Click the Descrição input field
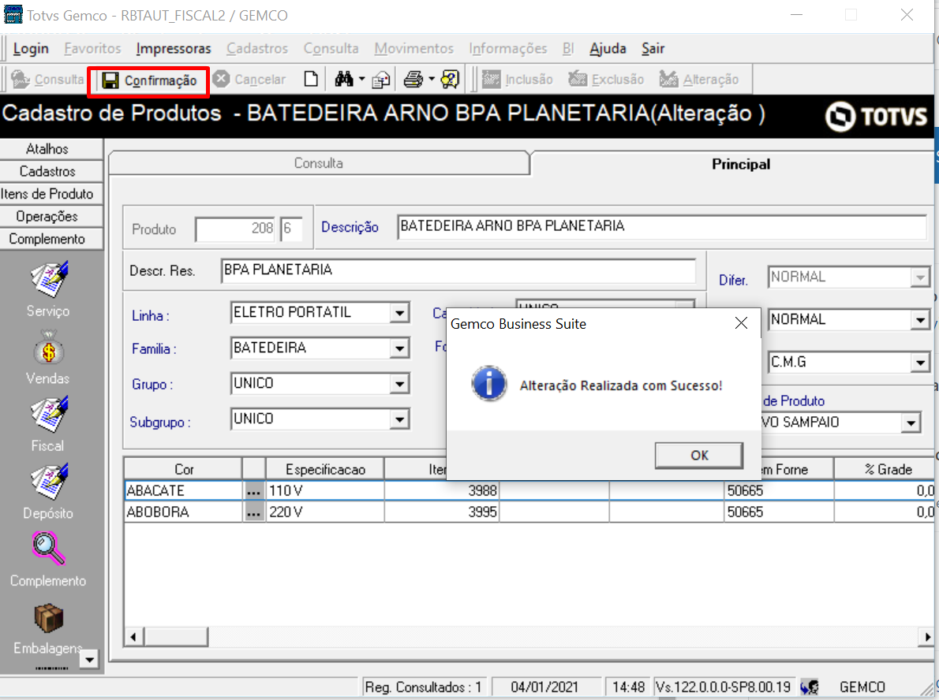 coord(662,227)
